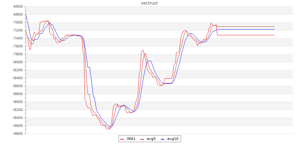Click the -9000 y-axis label
Viewport: 299px width, 159px height.
pos(17,102)
